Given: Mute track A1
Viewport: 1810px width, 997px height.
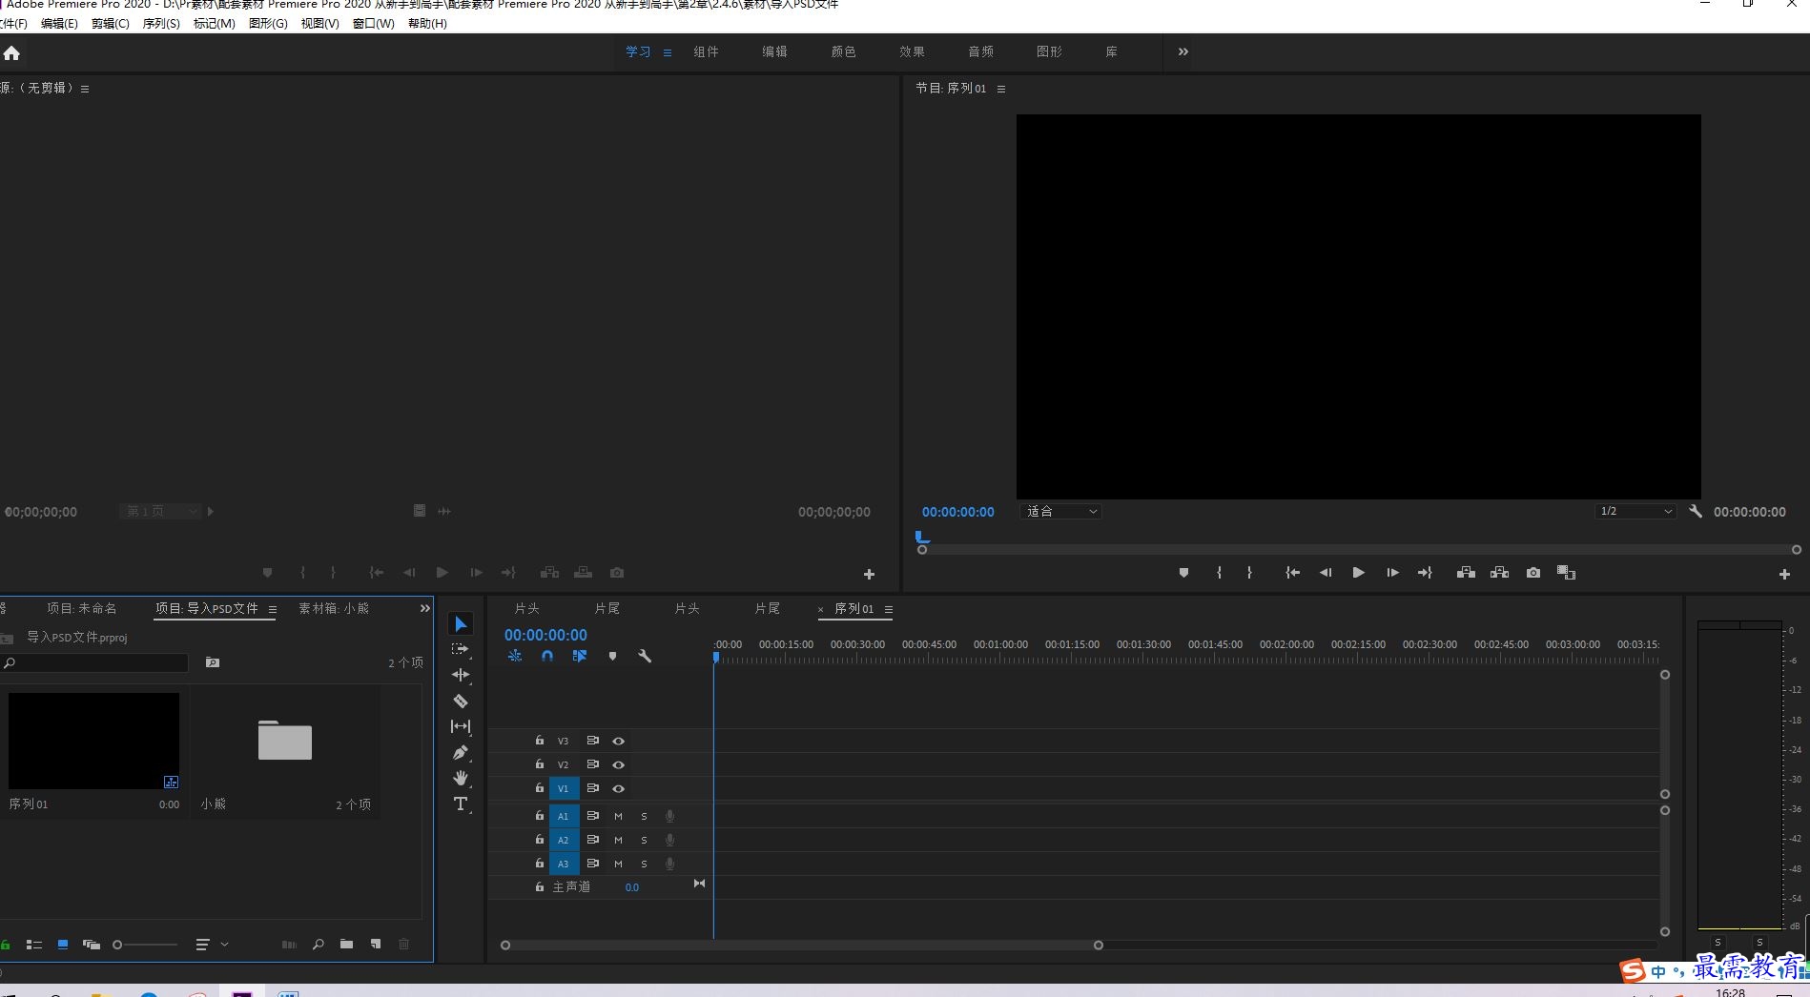Looking at the screenshot, I should click(618, 816).
